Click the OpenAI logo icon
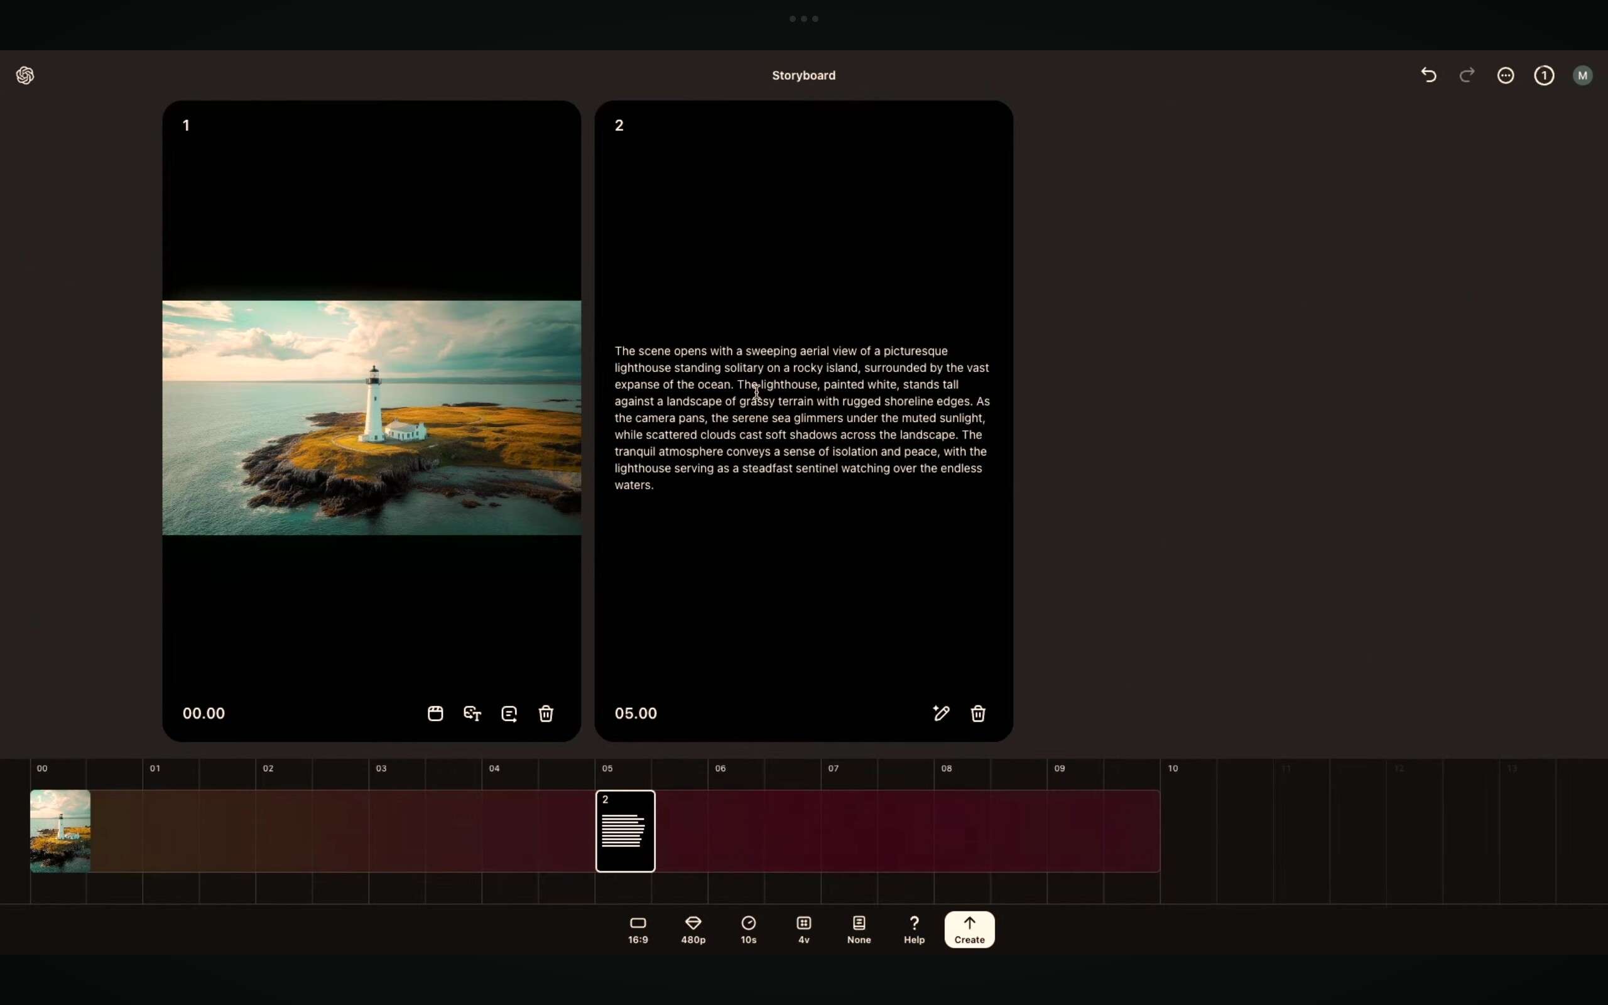 [25, 75]
